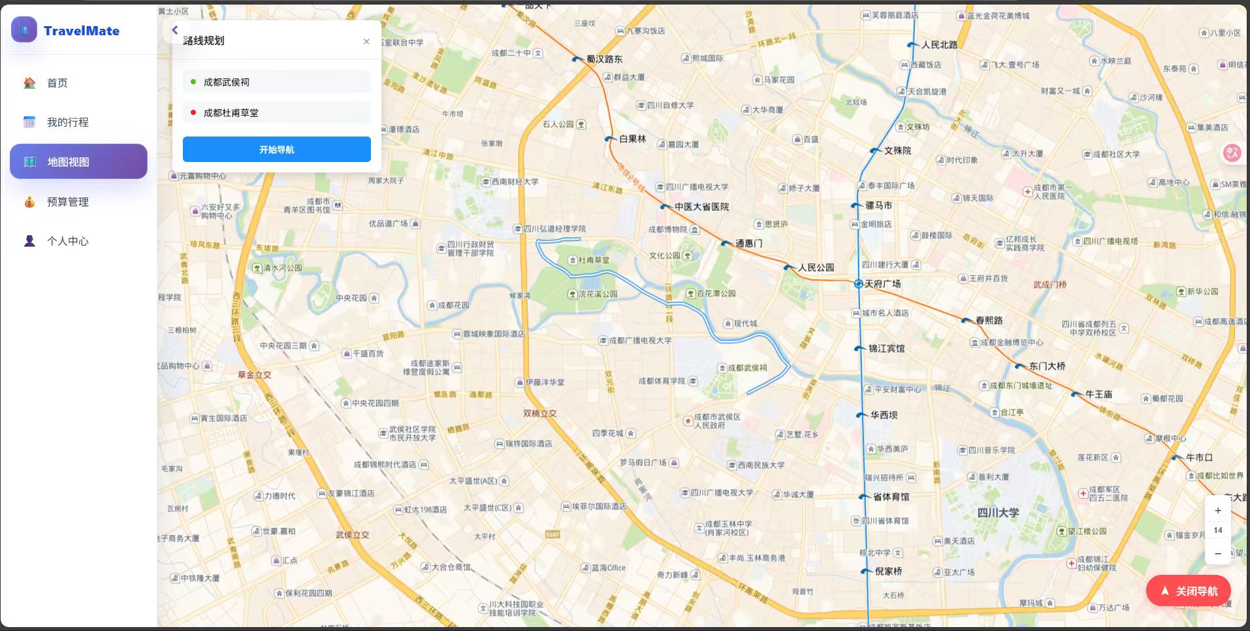Viewport: 1250px width, 631px height.
Task: Click the 成都武侯祠 map landmark icon
Action: pos(722,368)
